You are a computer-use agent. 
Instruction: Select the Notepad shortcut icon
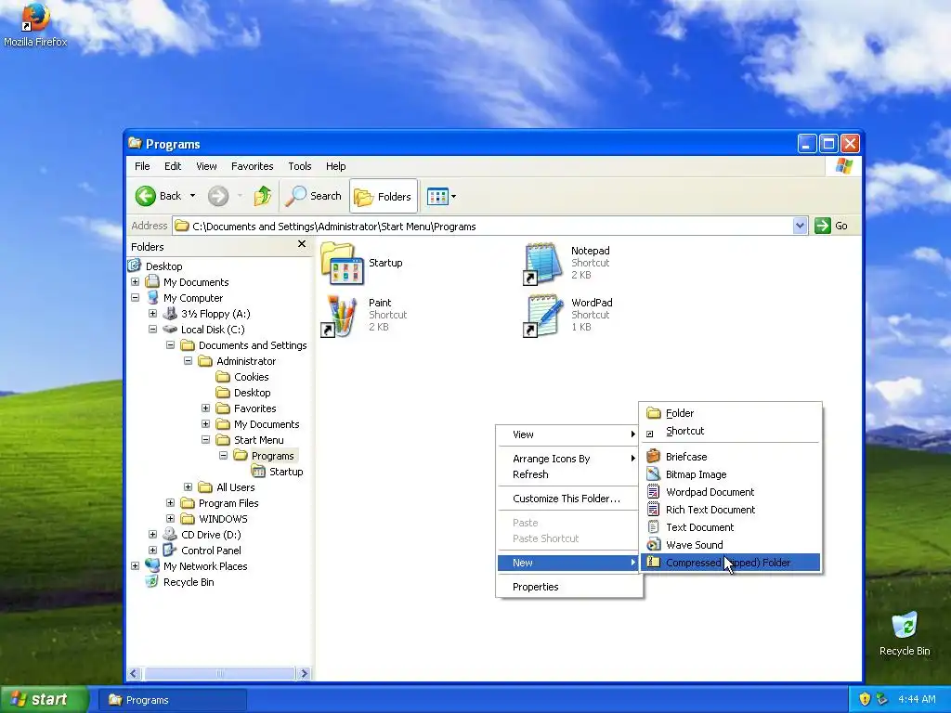coord(542,263)
